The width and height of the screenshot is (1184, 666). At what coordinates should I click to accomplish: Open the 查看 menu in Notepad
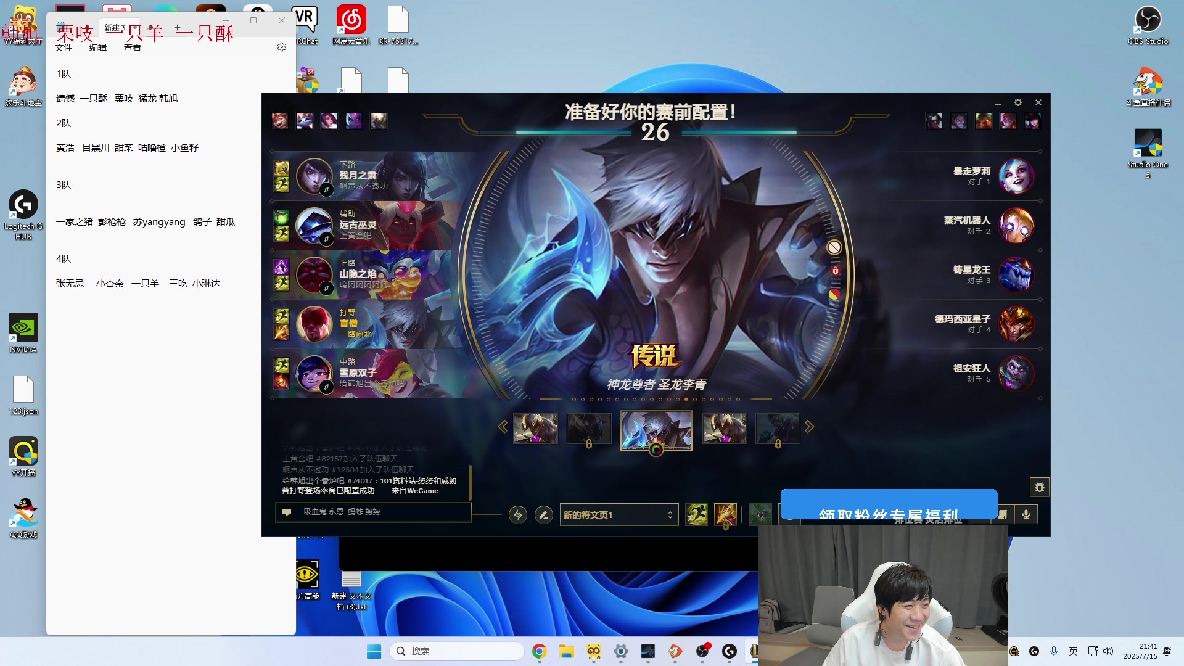point(133,47)
